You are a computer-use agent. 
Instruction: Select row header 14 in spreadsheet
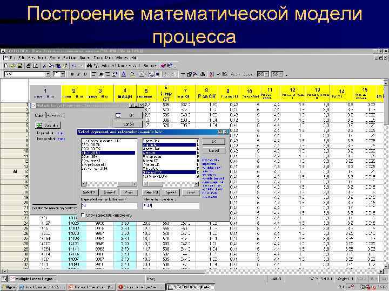tap(15, 172)
